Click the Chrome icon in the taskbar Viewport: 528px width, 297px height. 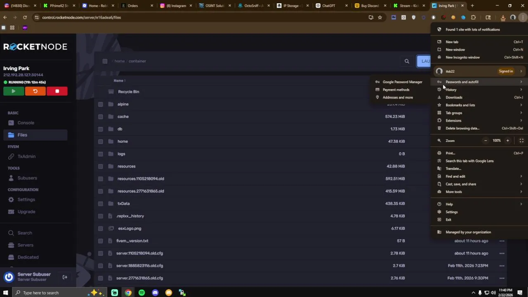128,293
